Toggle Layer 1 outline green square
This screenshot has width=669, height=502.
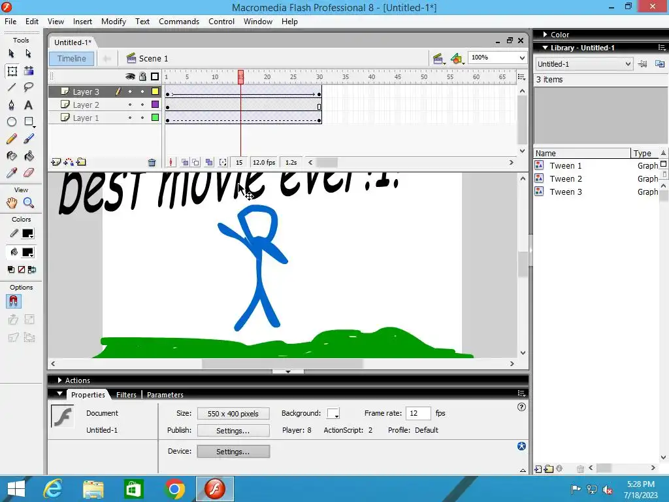pos(155,118)
